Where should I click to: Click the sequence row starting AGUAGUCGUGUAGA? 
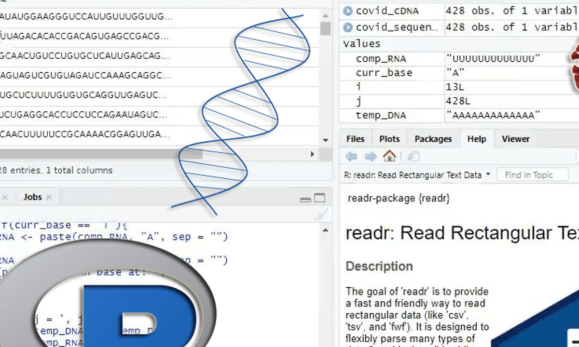pyautogui.click(x=85, y=76)
